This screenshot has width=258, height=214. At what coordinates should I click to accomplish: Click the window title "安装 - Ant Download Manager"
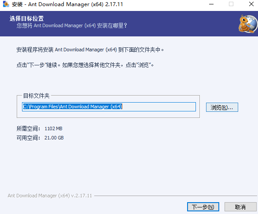pos(67,4)
